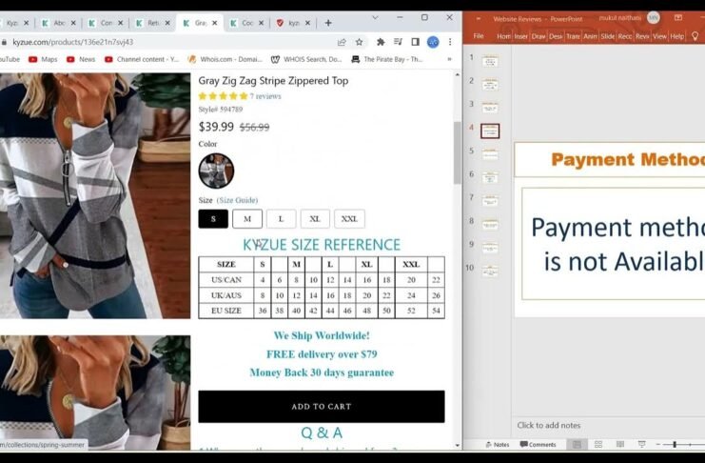This screenshot has height=463, width=705.
Task: Open the File menu in PowerPoint
Action: click(x=479, y=36)
